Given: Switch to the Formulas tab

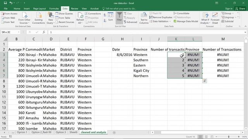Looking at the screenshot, I should 54,8.
